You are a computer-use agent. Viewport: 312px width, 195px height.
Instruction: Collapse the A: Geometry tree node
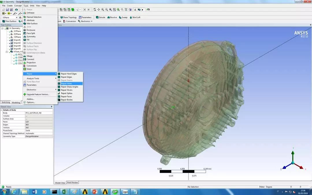click(x=2, y=28)
